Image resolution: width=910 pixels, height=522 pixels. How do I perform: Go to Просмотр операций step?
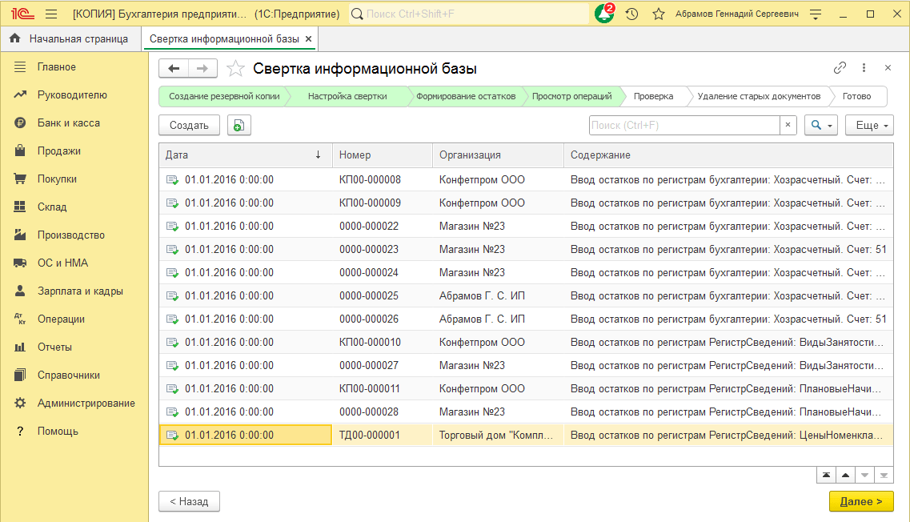pyautogui.click(x=571, y=96)
